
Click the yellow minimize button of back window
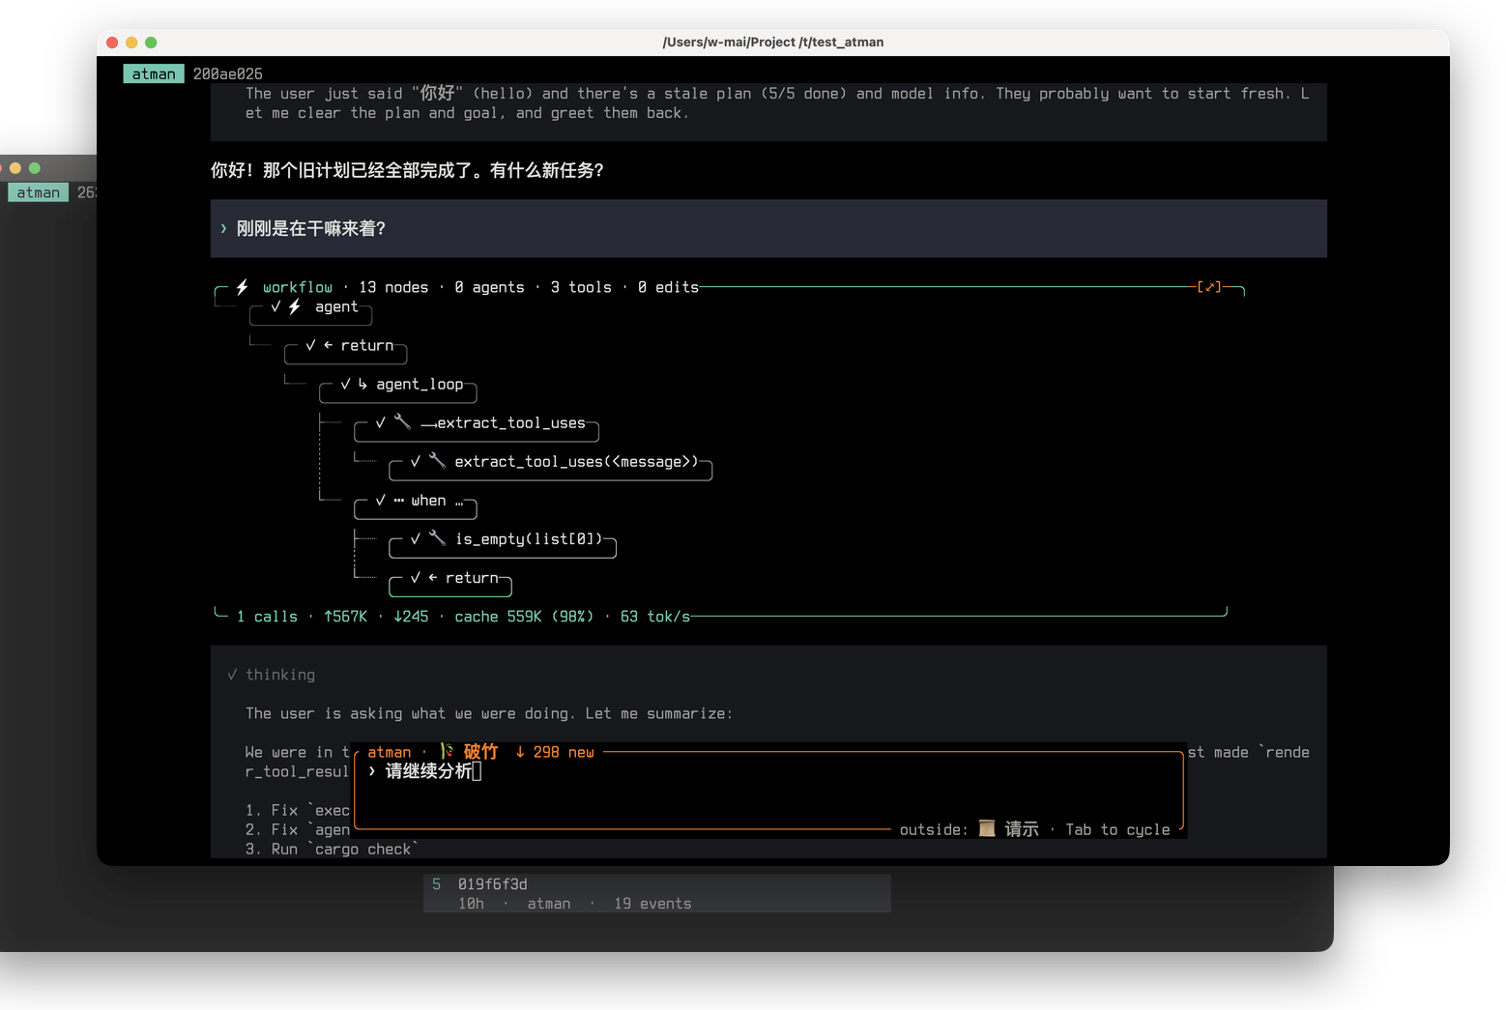tap(15, 168)
